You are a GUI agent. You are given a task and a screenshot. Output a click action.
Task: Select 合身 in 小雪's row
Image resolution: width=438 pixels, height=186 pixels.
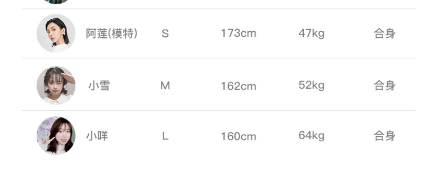385,86
